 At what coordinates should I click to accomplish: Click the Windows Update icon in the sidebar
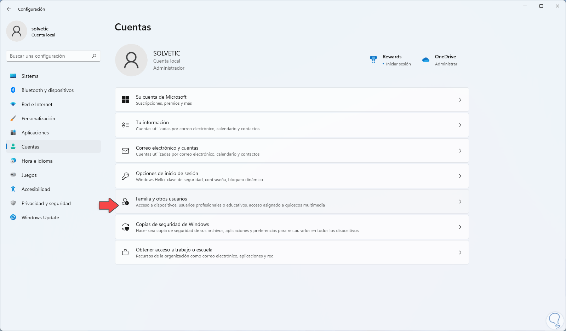coord(13,217)
